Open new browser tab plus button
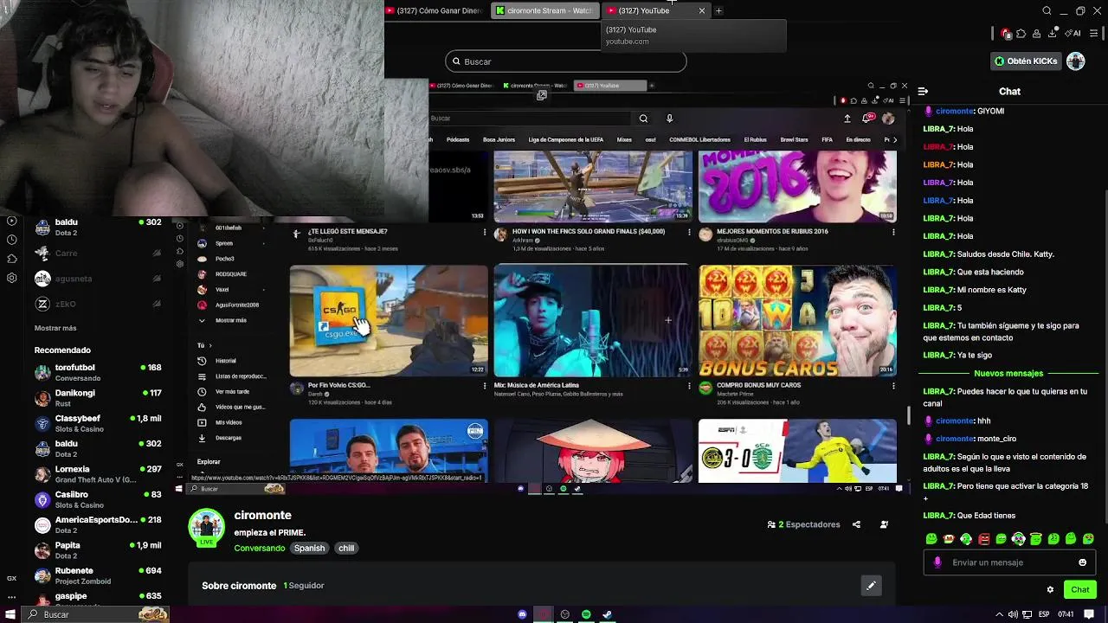The width and height of the screenshot is (1108, 623). coord(718,10)
